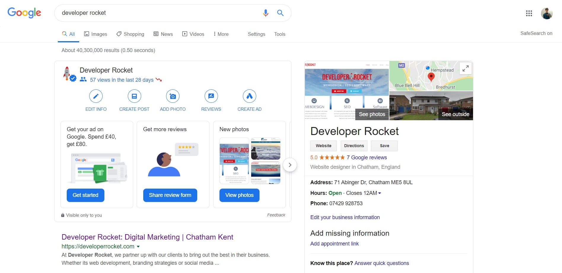Open the See photos thumbnail
This screenshot has width=562, height=273.
point(347,90)
